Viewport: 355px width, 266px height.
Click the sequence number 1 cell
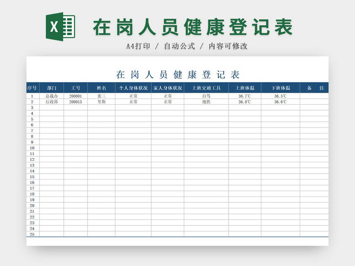32,96
